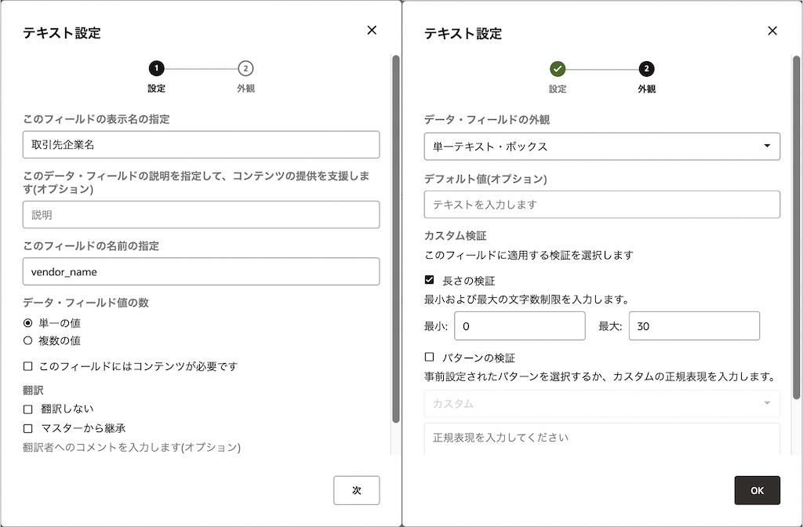Click inside the 最大 field showing 30
803x527 pixels.
point(694,325)
